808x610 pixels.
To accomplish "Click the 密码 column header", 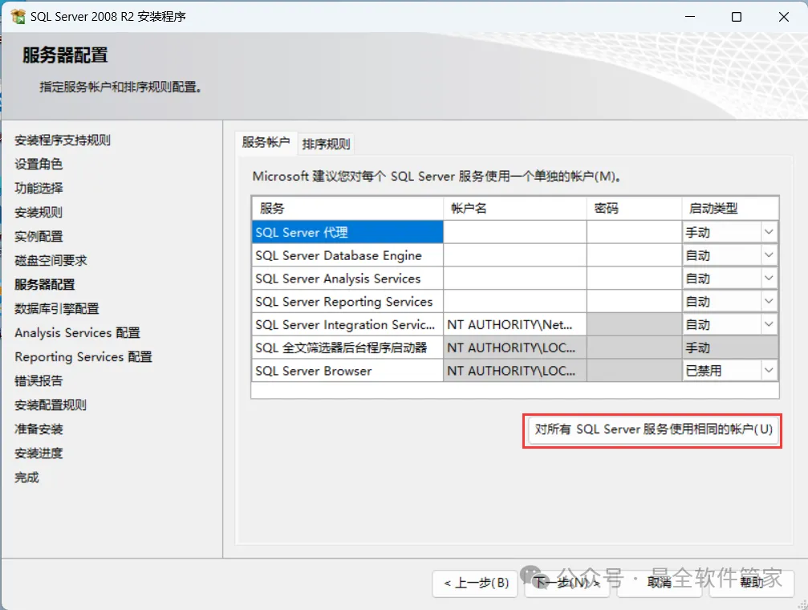I will (635, 209).
